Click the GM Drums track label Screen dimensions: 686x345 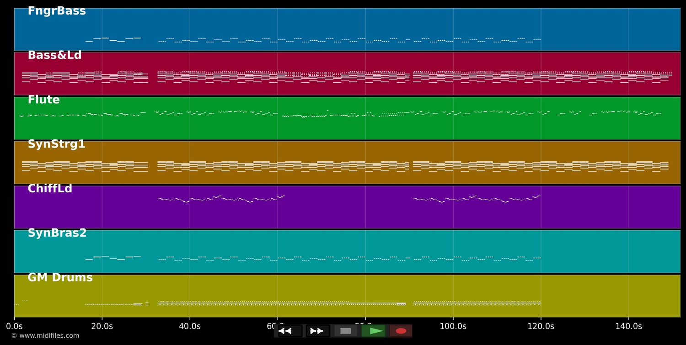click(x=60, y=277)
